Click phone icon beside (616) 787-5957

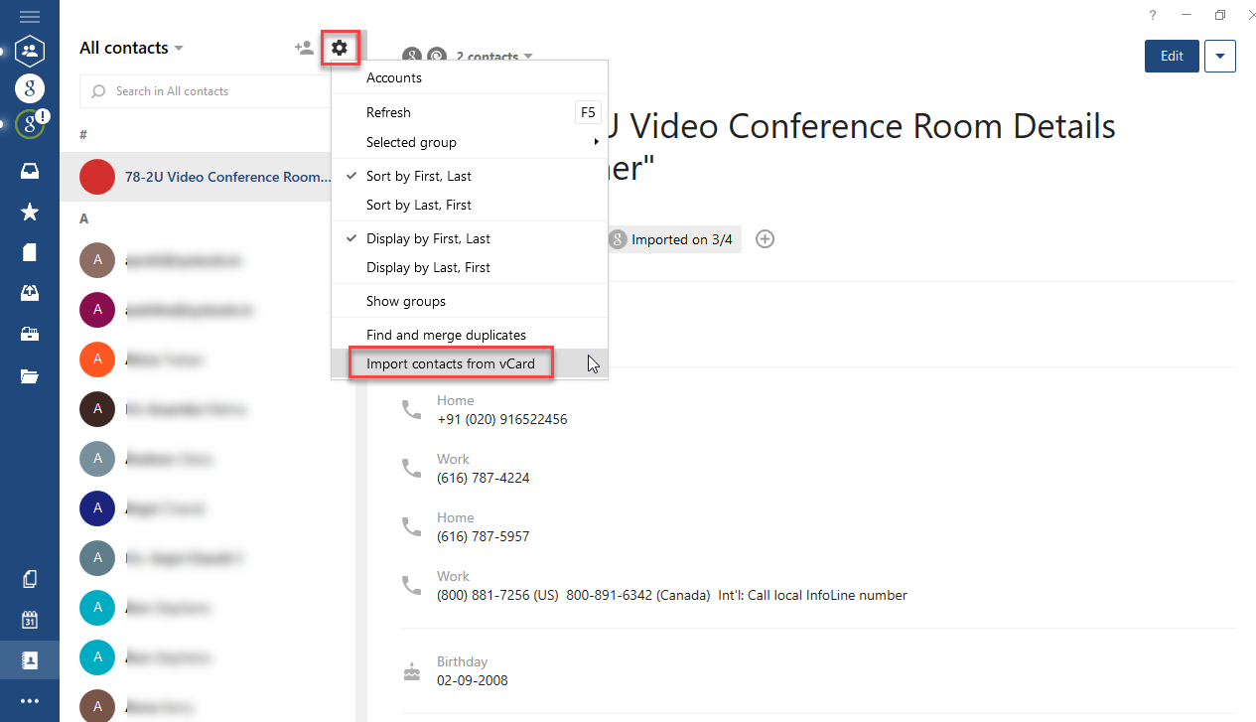[x=411, y=526]
